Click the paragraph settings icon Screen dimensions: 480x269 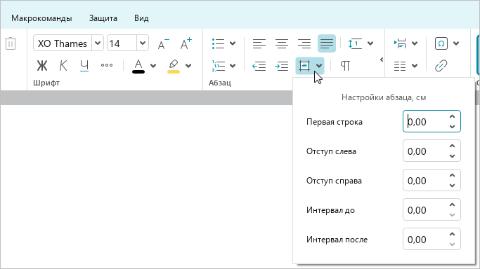[x=304, y=66]
